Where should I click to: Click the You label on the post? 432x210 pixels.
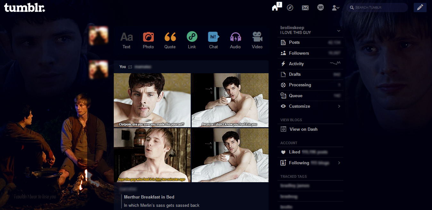(123, 67)
